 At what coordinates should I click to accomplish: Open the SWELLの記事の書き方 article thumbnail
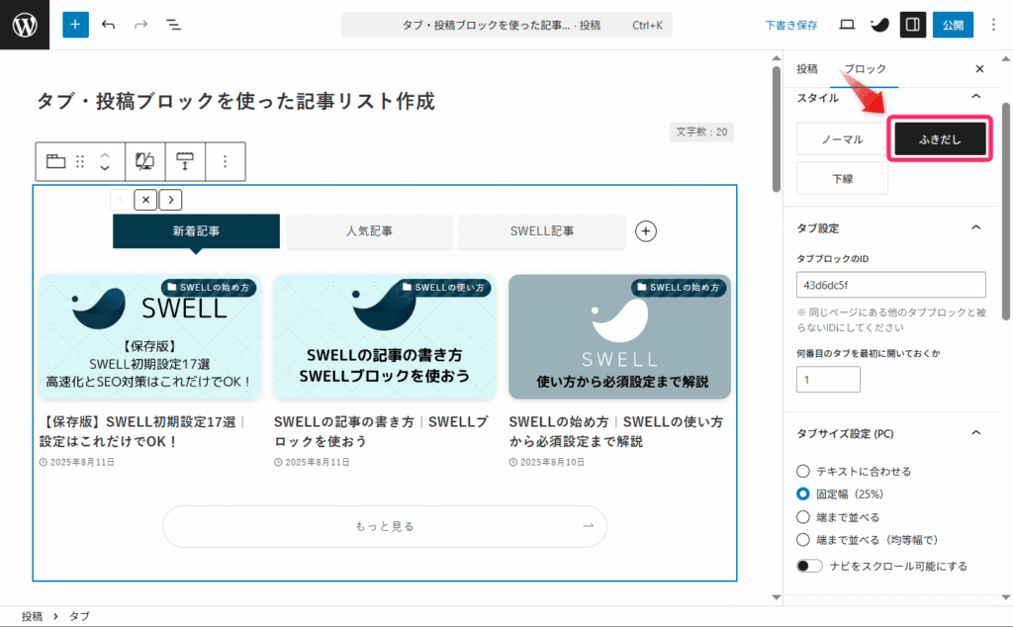coord(385,336)
